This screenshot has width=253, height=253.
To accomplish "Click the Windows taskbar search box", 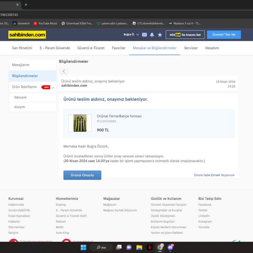I will tap(101, 247).
